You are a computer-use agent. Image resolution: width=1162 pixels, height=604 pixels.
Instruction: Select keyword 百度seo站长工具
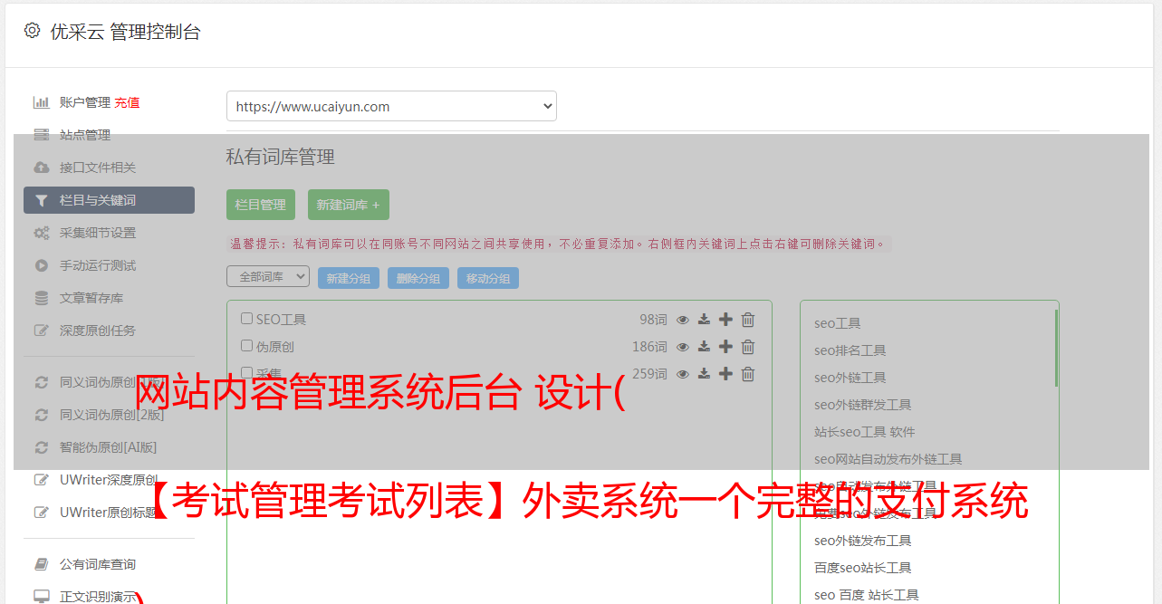click(x=862, y=568)
